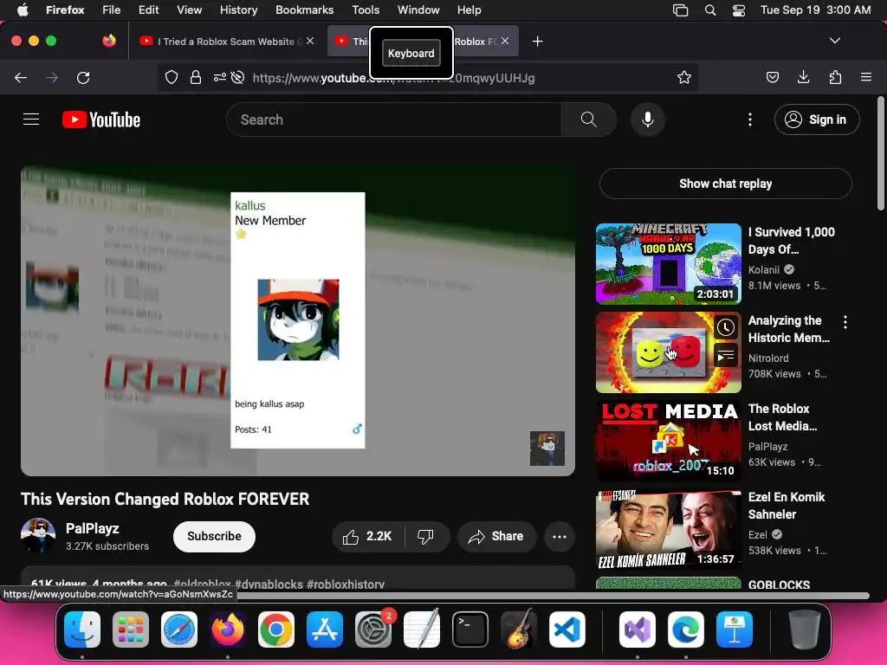Click the Sign in button
Image resolution: width=887 pixels, height=665 pixels.
[x=817, y=119]
